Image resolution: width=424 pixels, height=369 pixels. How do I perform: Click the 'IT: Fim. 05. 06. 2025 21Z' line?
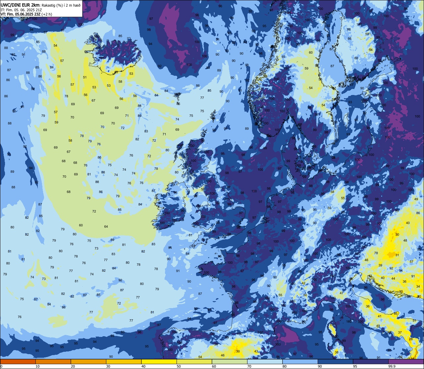click(x=21, y=10)
